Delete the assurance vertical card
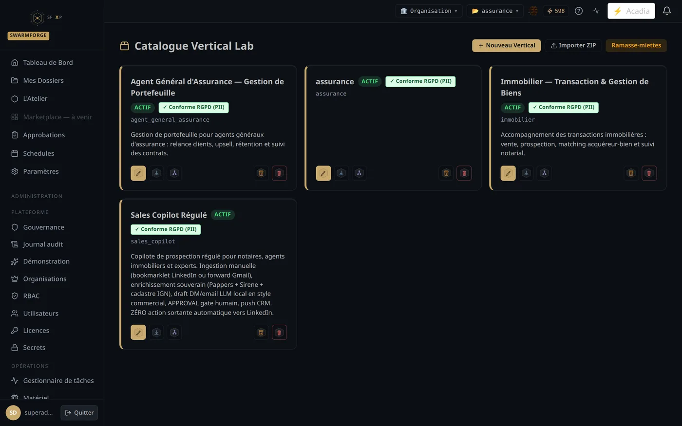This screenshot has width=682, height=426. (464, 173)
